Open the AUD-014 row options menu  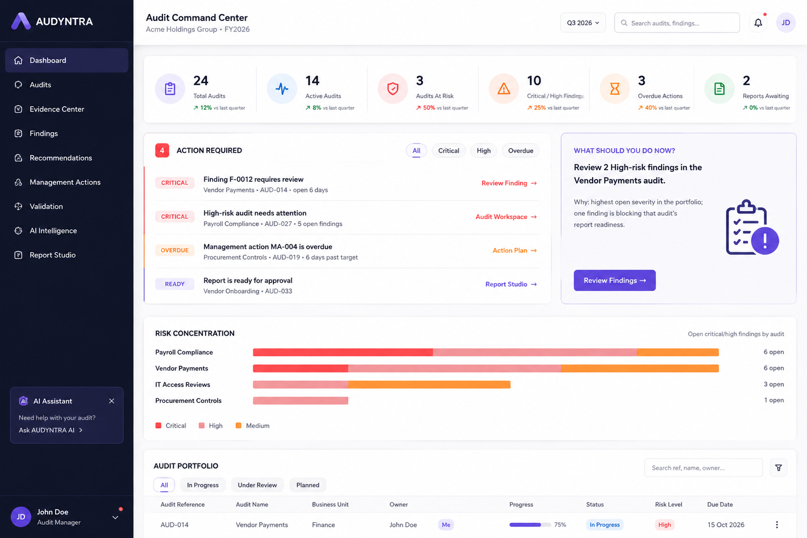tap(777, 525)
